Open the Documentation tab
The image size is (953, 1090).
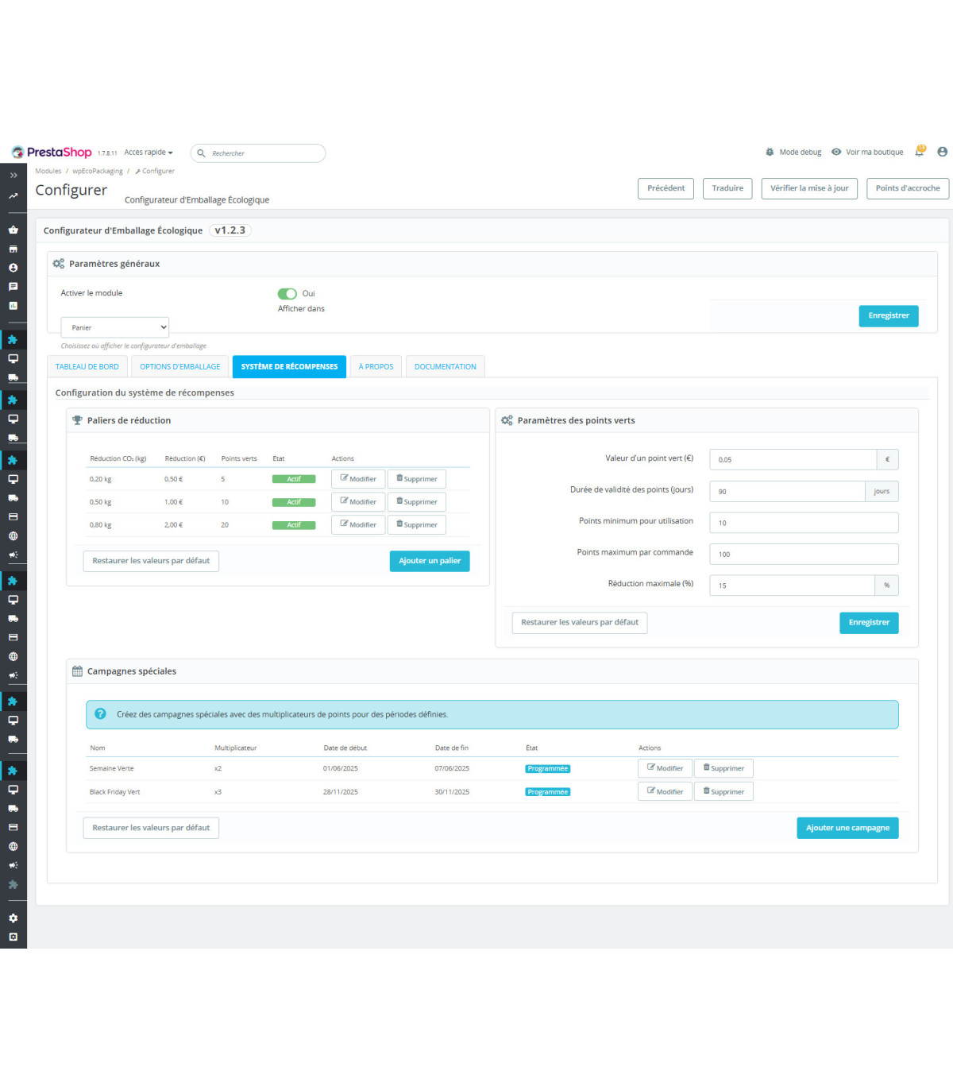point(445,367)
